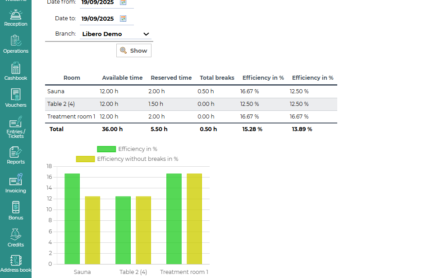
Task: Click Sauna green efficiency bar in chart
Action: pos(72,219)
